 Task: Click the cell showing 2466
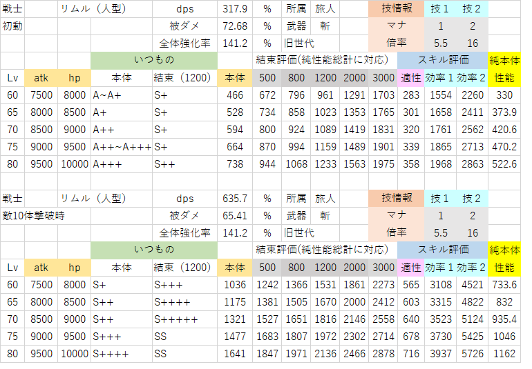pos(354,354)
